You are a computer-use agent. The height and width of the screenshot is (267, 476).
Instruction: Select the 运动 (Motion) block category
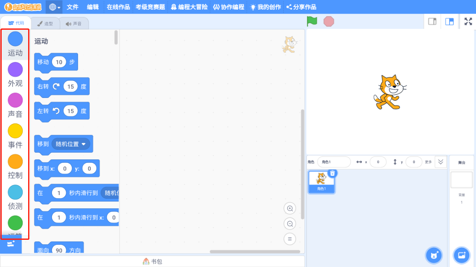[x=15, y=43]
